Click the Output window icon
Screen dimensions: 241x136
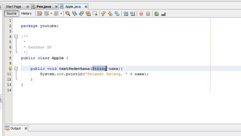[7, 128]
